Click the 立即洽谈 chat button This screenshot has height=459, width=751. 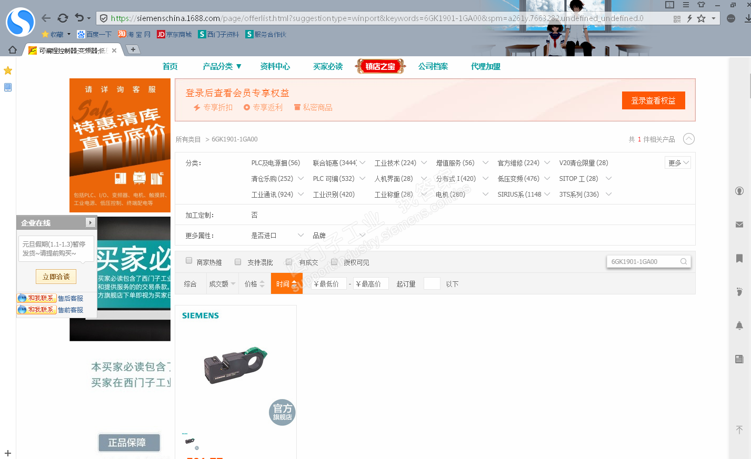[x=56, y=277]
